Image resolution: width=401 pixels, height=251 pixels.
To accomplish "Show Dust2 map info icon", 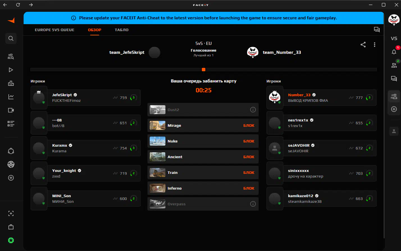I will [x=253, y=110].
